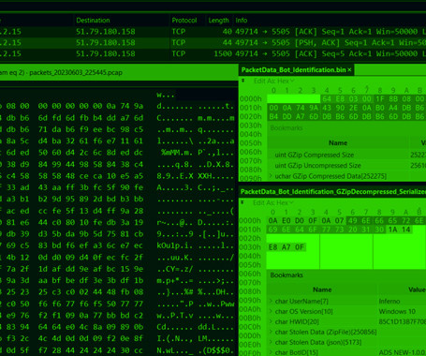Image resolution: width=426 pixels, height=356 pixels.
Task: Click the Bookmarks heading in the lower editor
Action: [x=286, y=275]
